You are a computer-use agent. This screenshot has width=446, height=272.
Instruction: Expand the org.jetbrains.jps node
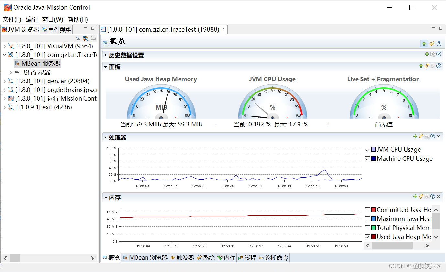click(x=5, y=90)
